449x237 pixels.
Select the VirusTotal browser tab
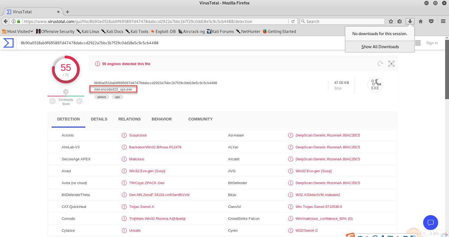point(33,12)
